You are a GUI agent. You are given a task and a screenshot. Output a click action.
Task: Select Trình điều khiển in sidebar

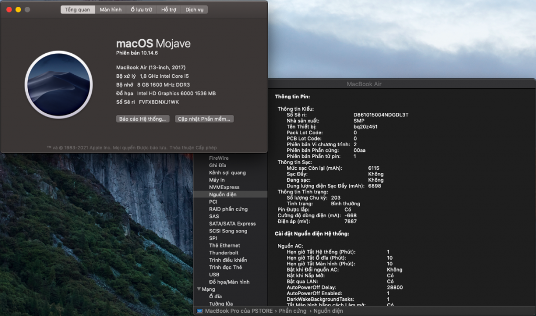[x=228, y=260]
